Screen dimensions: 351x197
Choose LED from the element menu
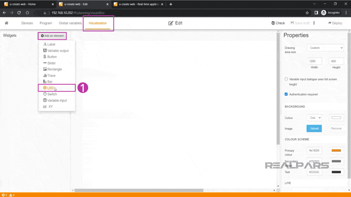[57, 88]
